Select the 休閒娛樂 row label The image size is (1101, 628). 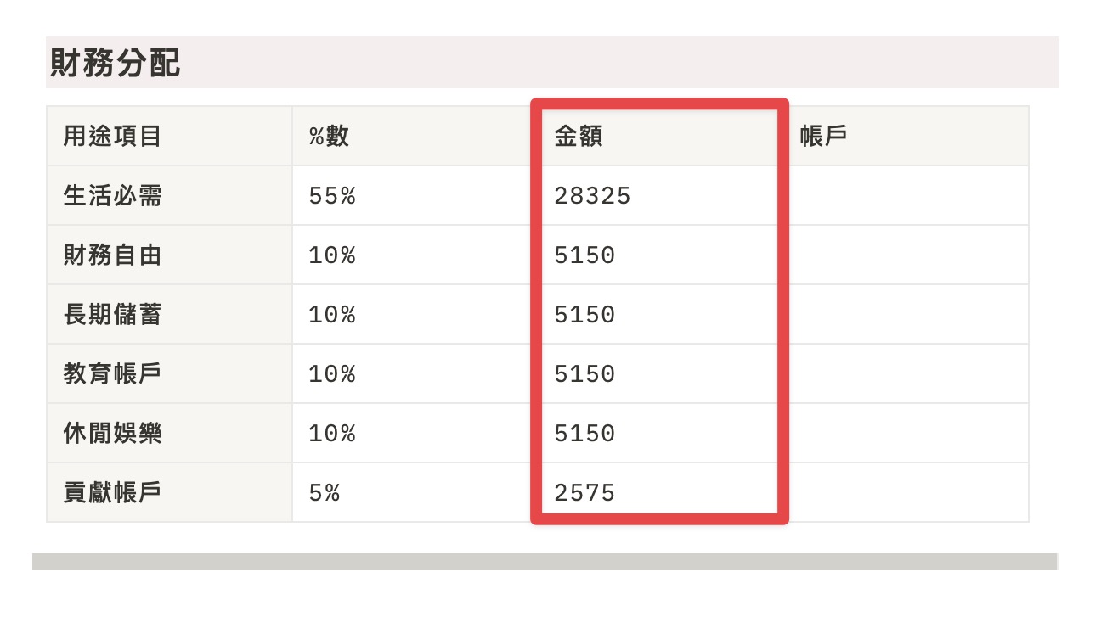coord(169,433)
